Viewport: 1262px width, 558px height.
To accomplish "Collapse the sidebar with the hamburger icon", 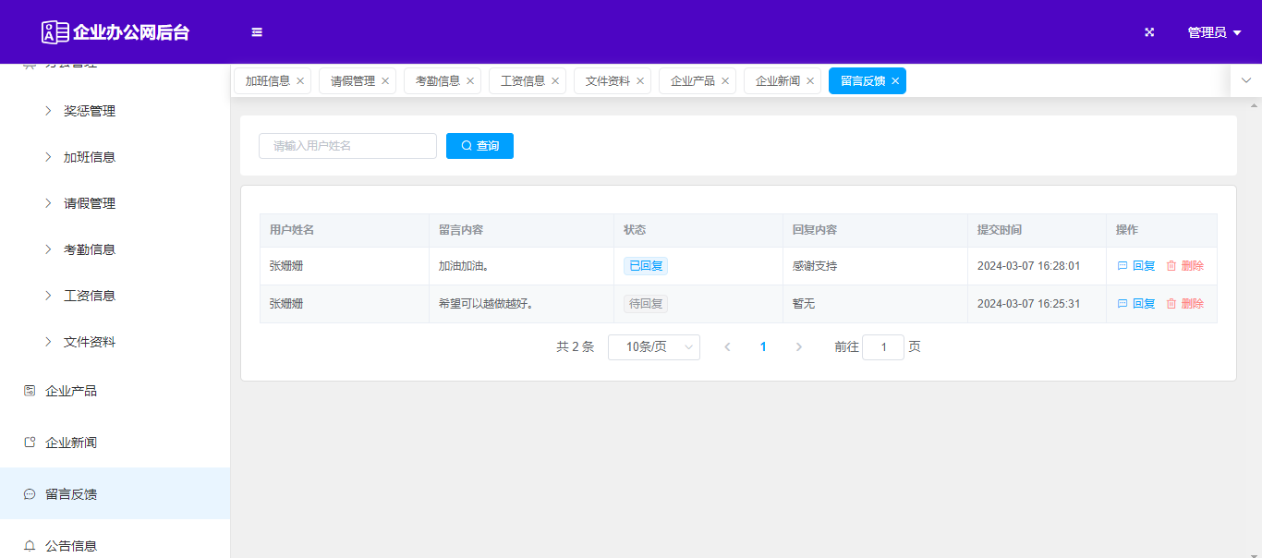I will click(x=257, y=32).
